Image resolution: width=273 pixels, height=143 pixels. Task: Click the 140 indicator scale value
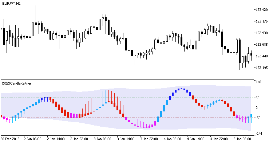point(258,82)
